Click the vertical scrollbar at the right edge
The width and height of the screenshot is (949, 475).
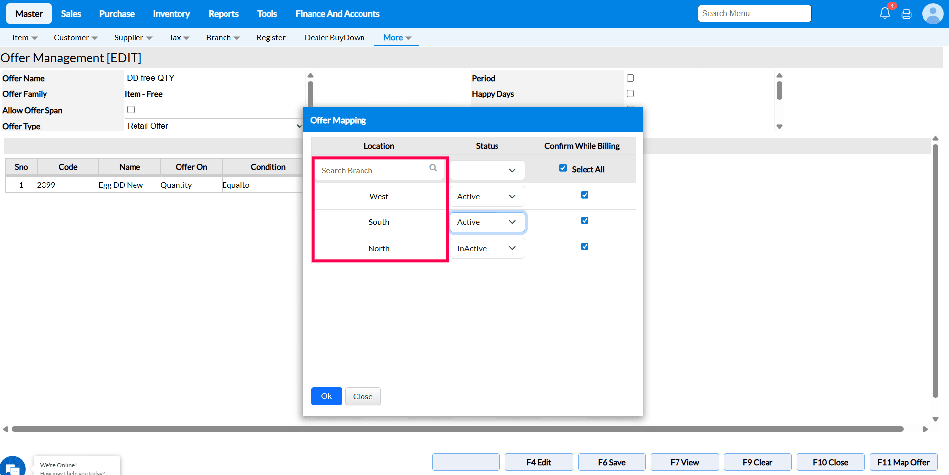click(x=935, y=271)
